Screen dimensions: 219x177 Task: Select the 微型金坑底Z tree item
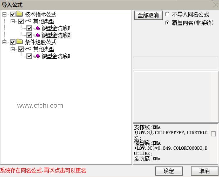[56, 35]
